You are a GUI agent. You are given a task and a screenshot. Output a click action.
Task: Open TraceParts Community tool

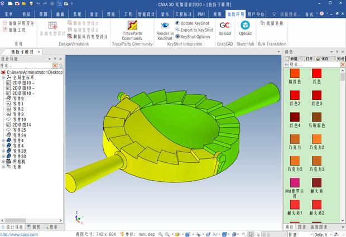[x=132, y=30]
